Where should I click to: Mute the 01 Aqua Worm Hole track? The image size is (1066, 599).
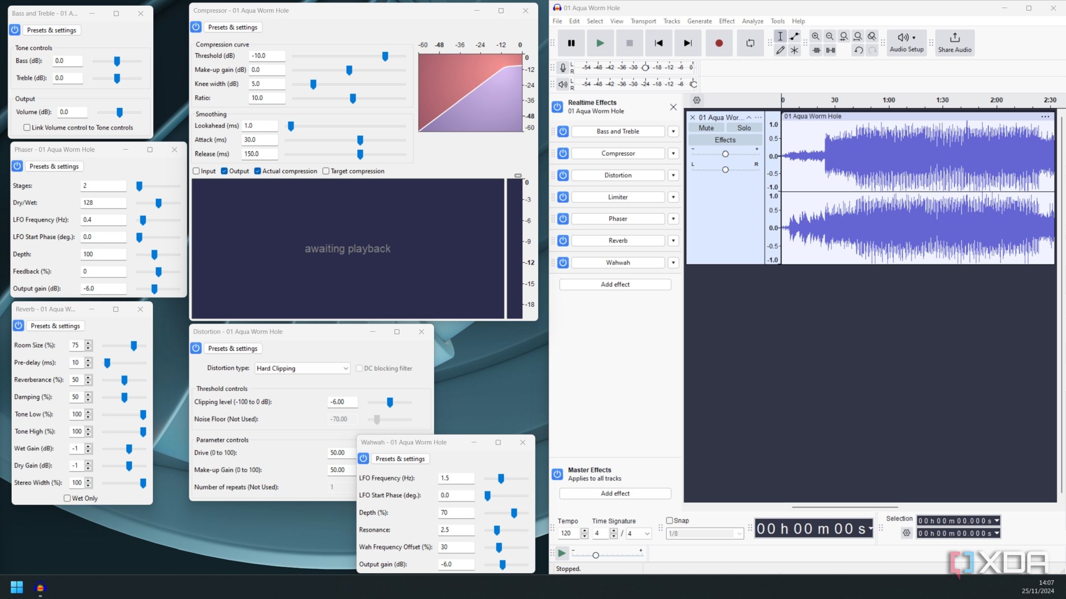click(x=706, y=128)
